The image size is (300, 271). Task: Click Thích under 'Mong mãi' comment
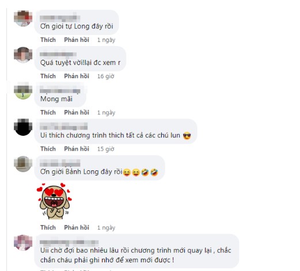click(48, 112)
